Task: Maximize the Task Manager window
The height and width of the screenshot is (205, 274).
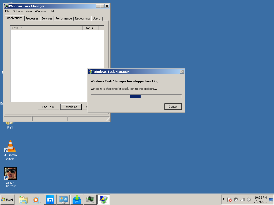Action: 102,6
